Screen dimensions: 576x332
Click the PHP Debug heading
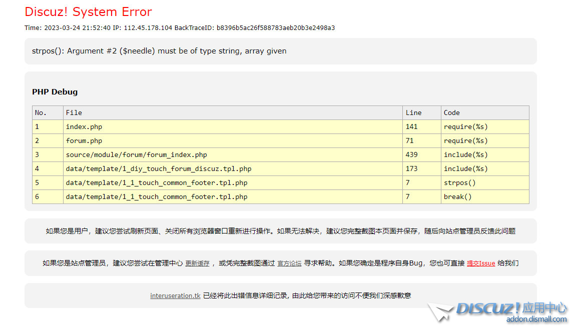(55, 92)
